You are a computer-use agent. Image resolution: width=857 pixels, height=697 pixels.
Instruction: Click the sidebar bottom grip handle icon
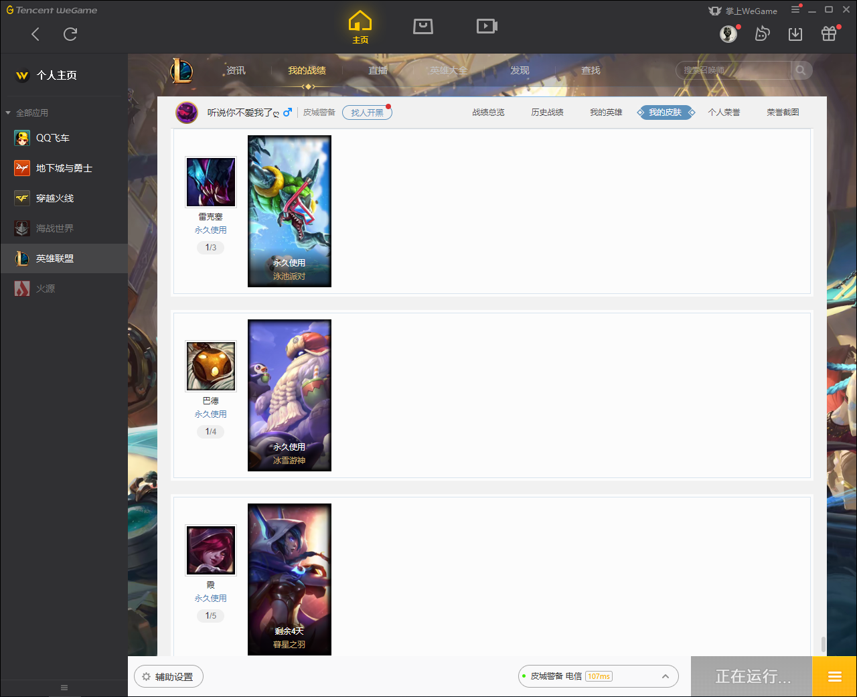click(64, 688)
